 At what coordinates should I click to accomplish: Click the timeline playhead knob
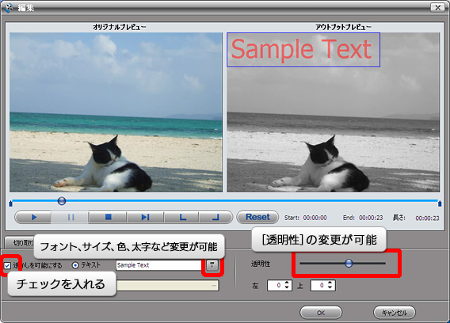[62, 201]
